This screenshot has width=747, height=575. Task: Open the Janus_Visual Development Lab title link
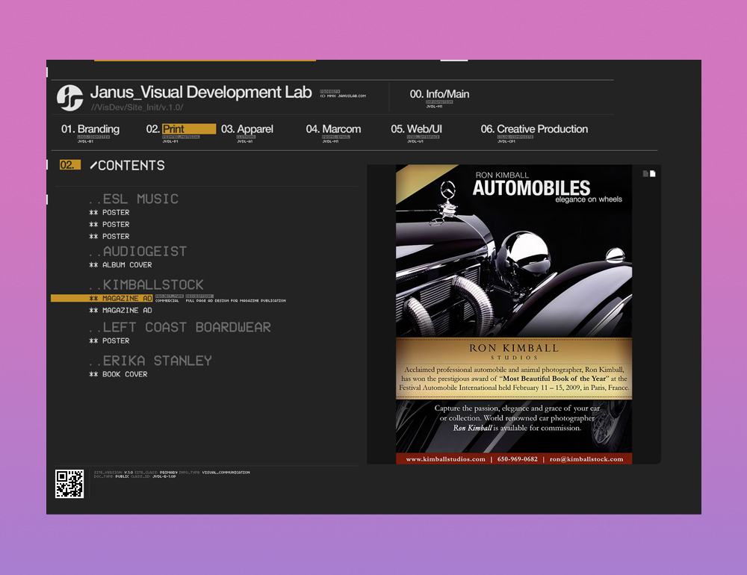201,92
